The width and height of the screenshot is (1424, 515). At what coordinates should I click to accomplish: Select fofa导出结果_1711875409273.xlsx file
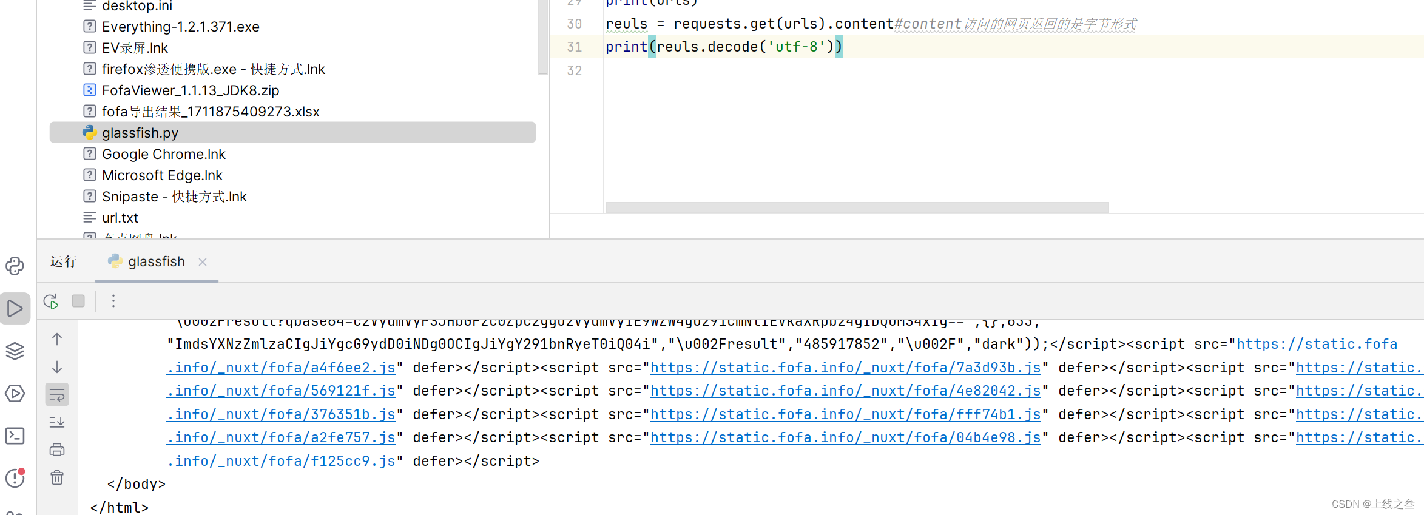[x=211, y=112]
